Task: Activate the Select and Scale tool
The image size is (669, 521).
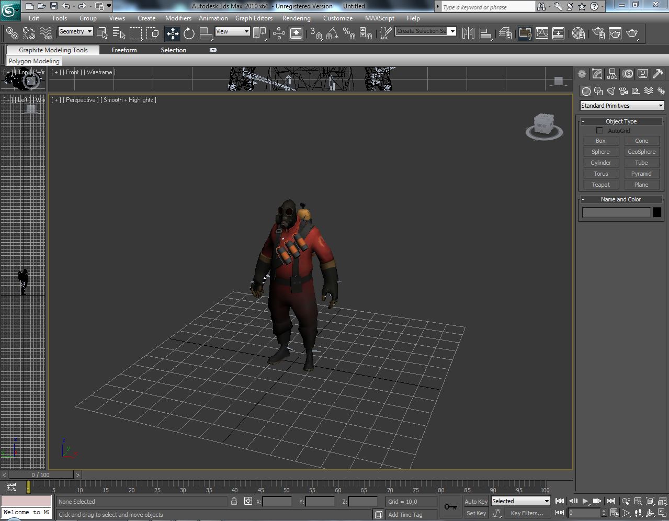Action: [x=206, y=33]
